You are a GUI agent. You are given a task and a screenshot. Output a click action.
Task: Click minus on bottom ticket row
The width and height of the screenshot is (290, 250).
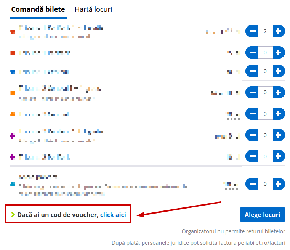(x=252, y=184)
